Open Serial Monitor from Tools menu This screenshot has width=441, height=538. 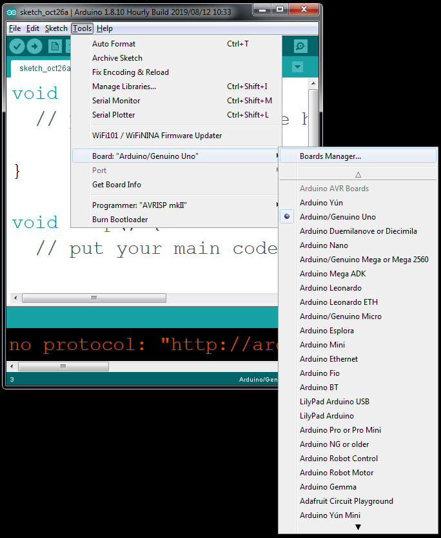click(x=176, y=101)
